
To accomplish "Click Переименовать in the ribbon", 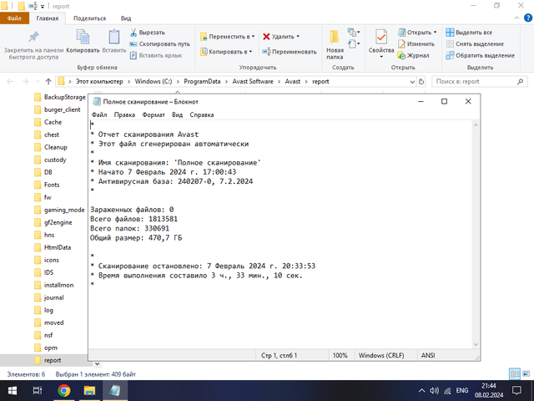I will tap(290, 52).
